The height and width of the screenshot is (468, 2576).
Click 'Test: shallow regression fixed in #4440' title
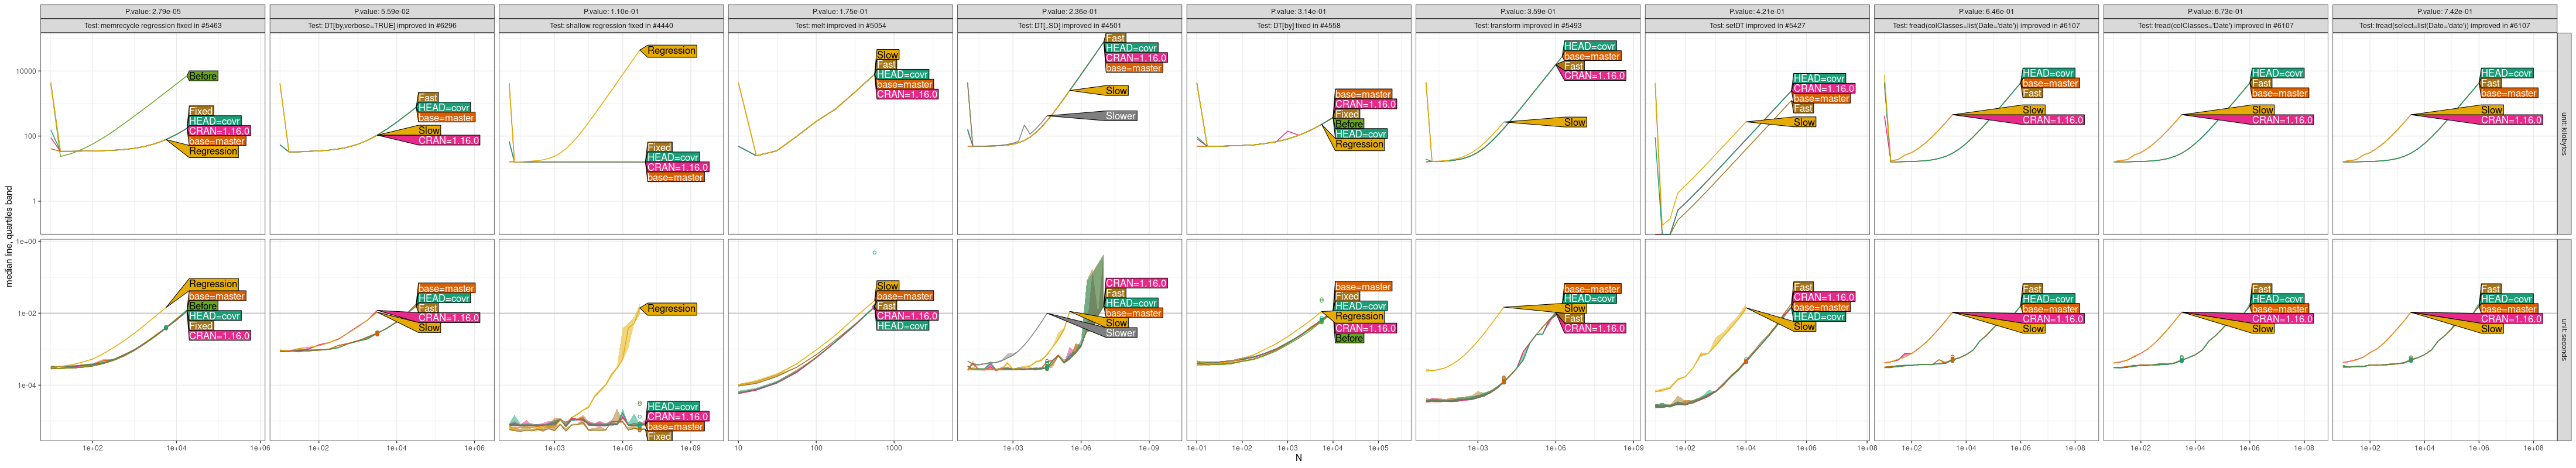coord(611,26)
